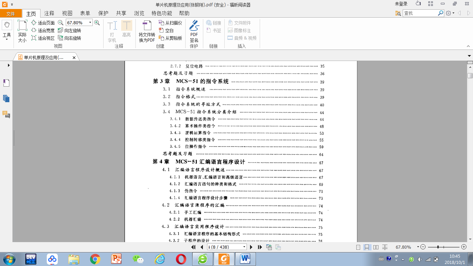473x266 pixels.
Task: Open the bookmarks panel in the sidebar
Action: click(x=6, y=83)
